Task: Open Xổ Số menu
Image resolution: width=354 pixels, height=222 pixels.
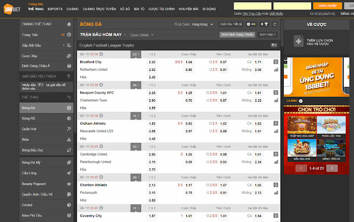Action: pos(125,9)
